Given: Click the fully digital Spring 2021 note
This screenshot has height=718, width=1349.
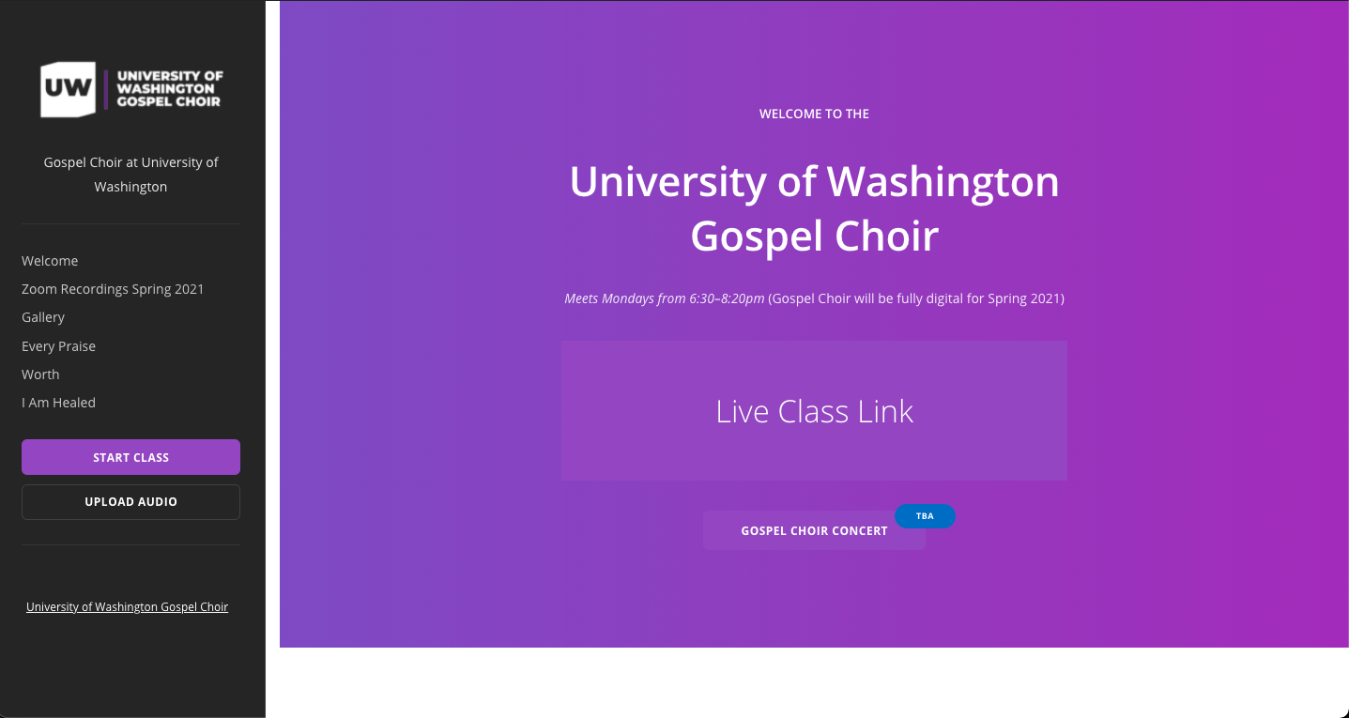Looking at the screenshot, I should click(x=915, y=298).
